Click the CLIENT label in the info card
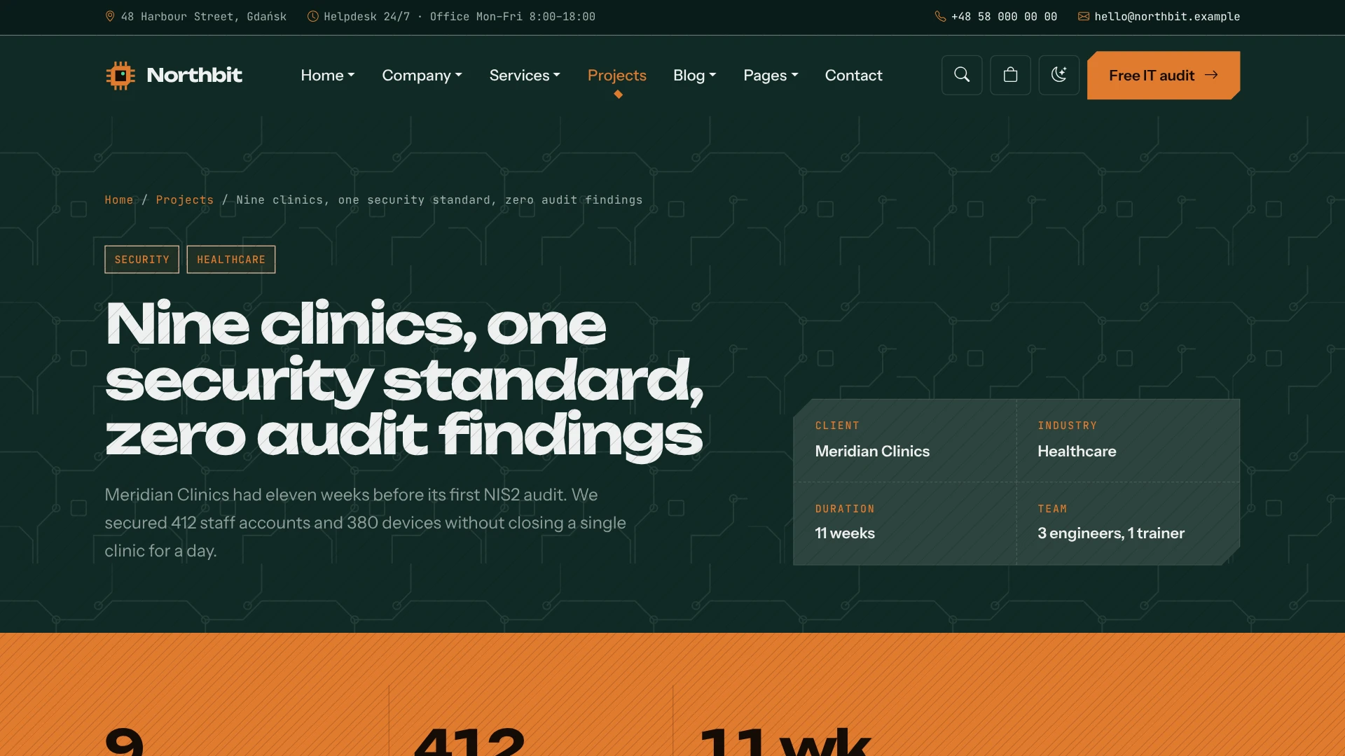This screenshot has width=1345, height=756. pyautogui.click(x=837, y=426)
